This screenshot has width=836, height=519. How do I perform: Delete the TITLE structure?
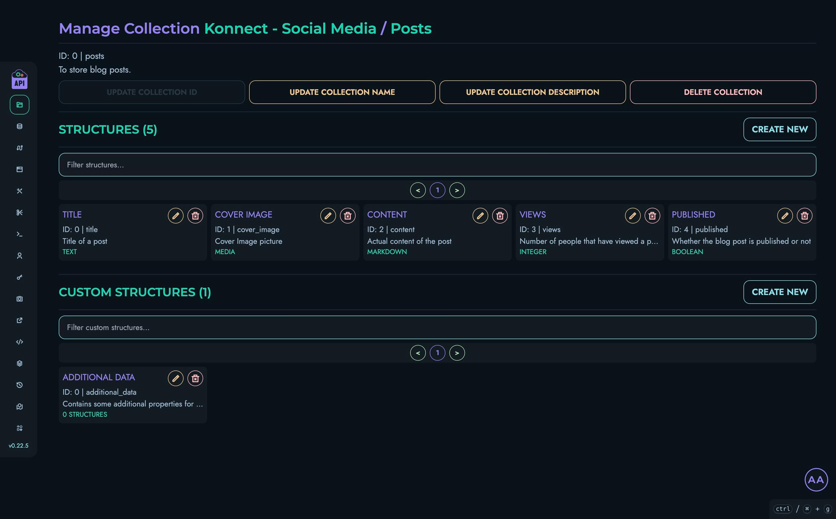(195, 216)
